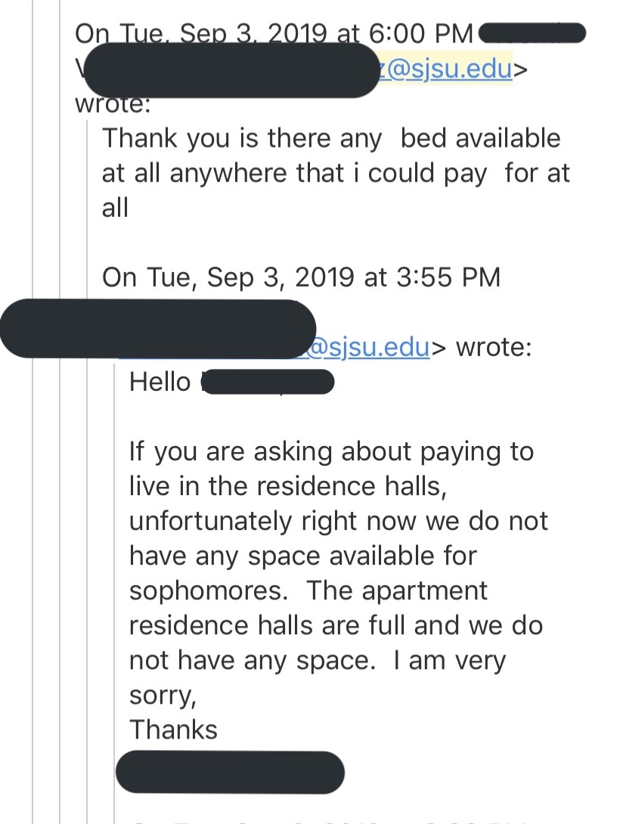
Task: Click the "I am very" apology text
Action: (450, 661)
